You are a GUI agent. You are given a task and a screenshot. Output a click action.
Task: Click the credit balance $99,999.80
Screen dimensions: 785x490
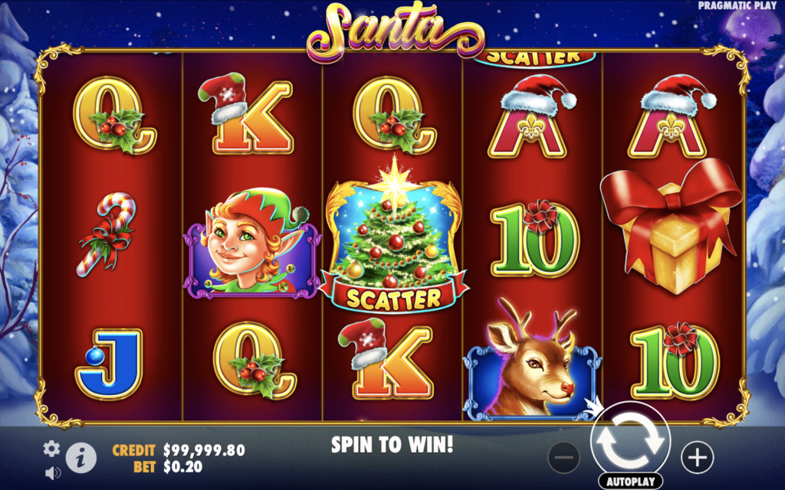pyautogui.click(x=204, y=450)
